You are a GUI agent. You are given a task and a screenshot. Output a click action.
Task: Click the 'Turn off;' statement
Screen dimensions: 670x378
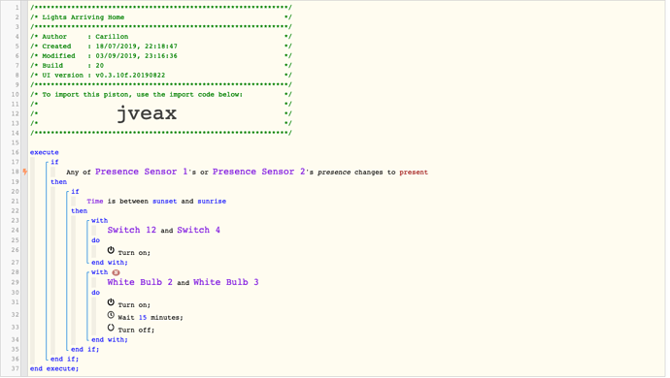point(136,330)
